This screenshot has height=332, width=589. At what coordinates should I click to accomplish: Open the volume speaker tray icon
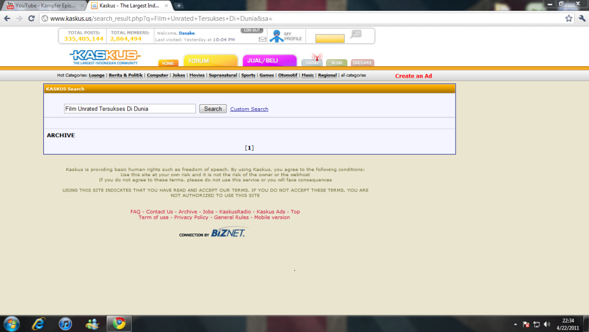click(547, 325)
